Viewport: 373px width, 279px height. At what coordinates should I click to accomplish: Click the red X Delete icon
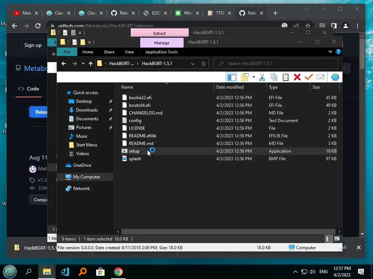tap(297, 77)
